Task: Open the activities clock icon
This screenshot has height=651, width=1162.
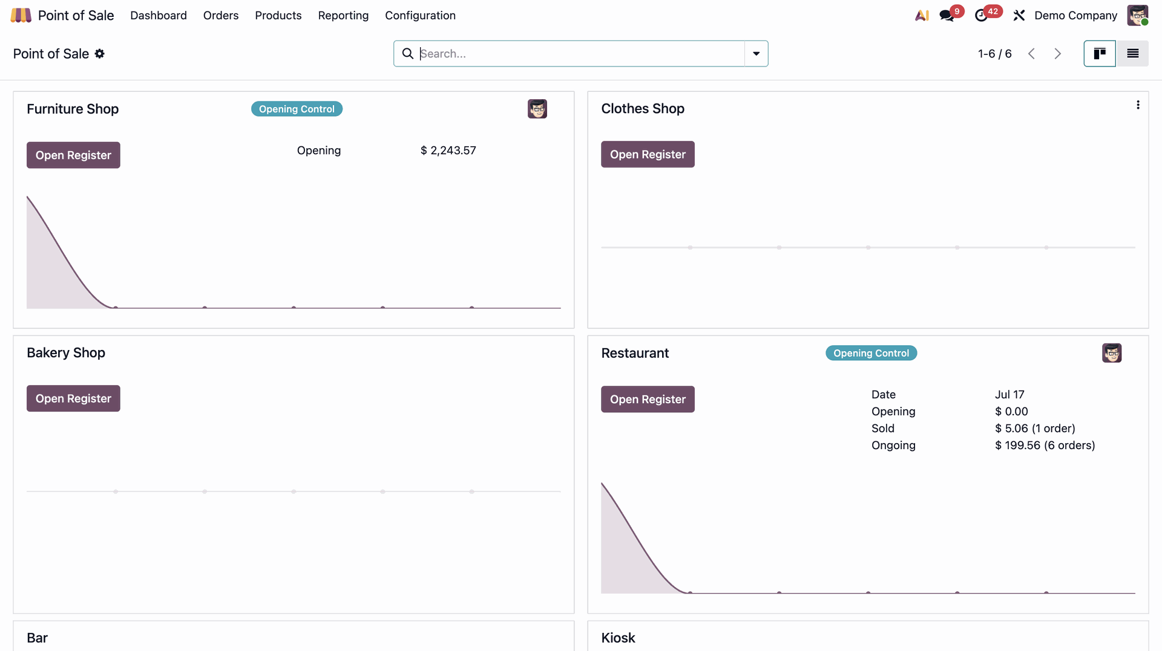Action: (981, 16)
